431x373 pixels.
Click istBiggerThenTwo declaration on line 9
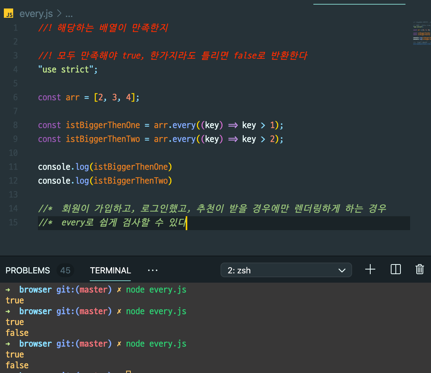click(x=103, y=139)
